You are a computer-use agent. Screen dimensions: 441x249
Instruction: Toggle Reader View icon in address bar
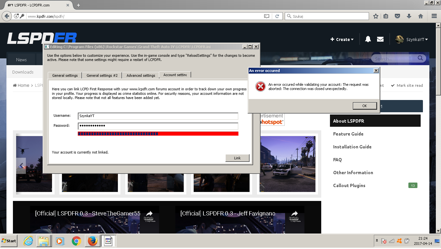[266, 16]
